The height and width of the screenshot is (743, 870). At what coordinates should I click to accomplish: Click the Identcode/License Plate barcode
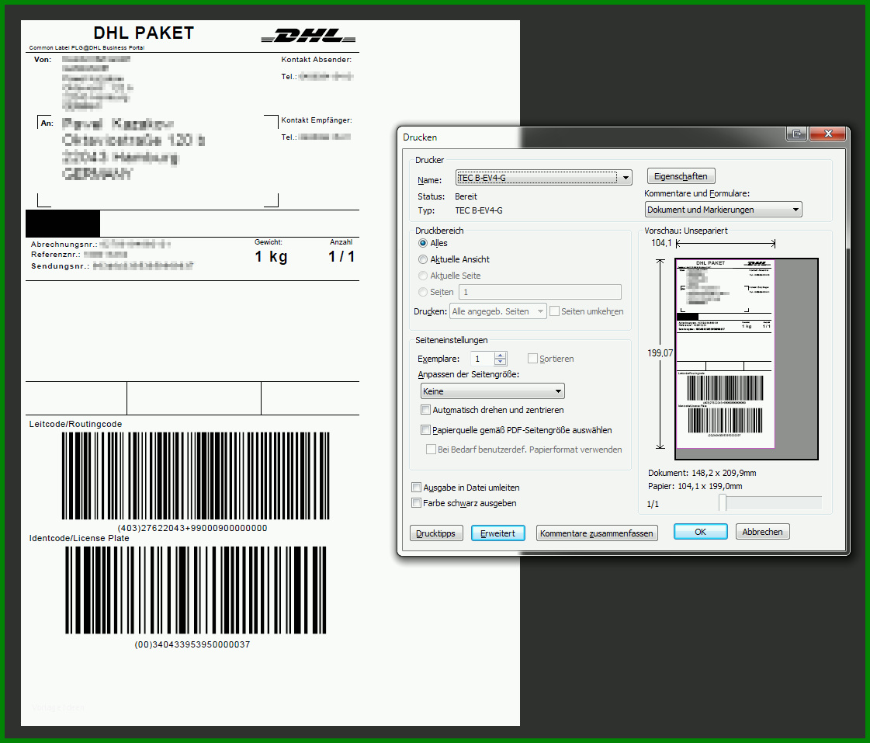(x=196, y=590)
